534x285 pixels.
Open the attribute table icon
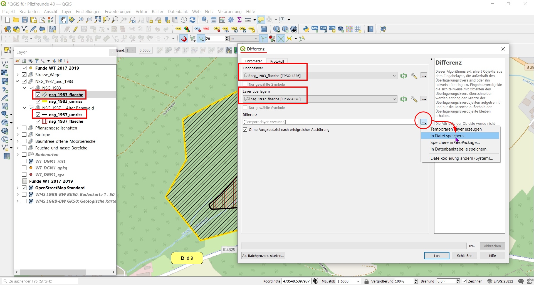click(214, 20)
